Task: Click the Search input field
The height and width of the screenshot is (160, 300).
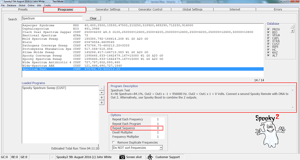Action: (52, 18)
